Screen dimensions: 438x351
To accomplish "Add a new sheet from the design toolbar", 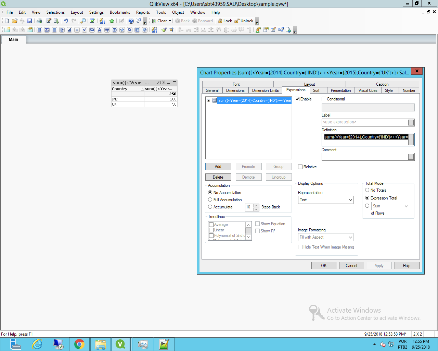I will point(7,30).
